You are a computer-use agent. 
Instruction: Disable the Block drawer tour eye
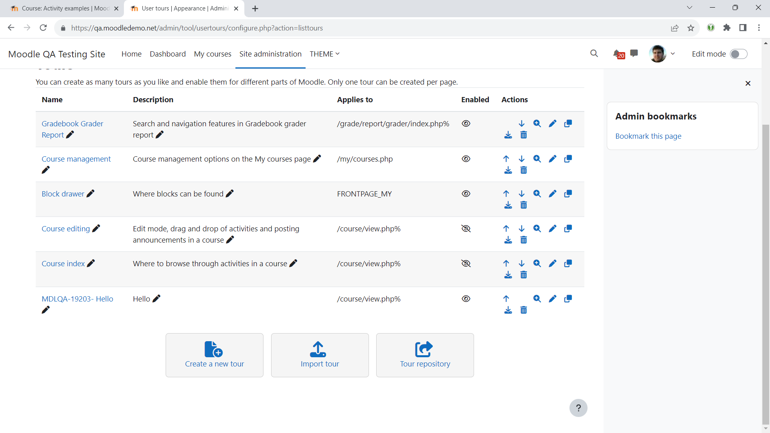[466, 194]
